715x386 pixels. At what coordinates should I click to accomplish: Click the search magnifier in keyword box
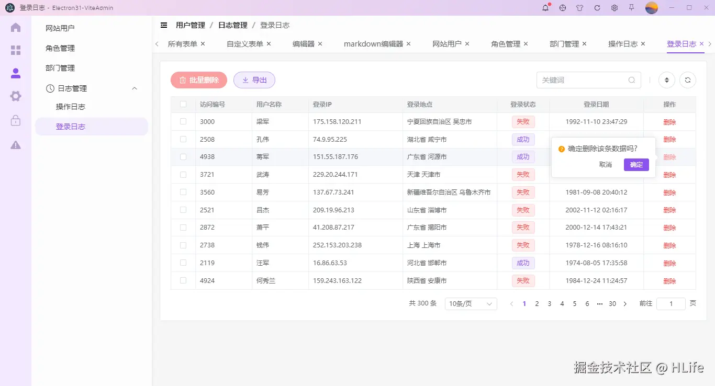[632, 80]
